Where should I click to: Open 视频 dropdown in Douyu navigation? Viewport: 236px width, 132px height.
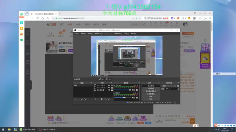point(87,24)
